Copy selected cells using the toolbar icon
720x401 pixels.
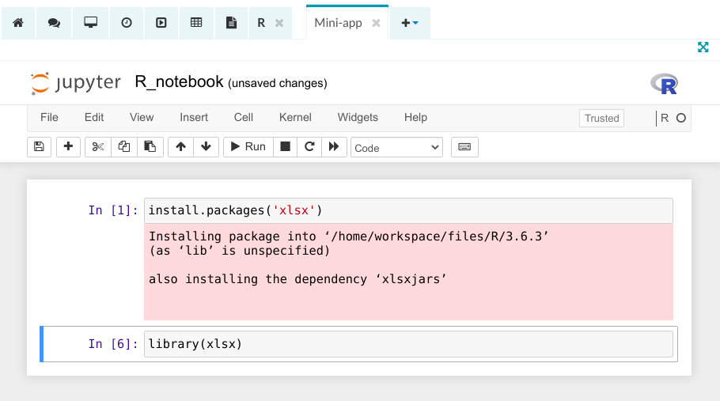123,146
